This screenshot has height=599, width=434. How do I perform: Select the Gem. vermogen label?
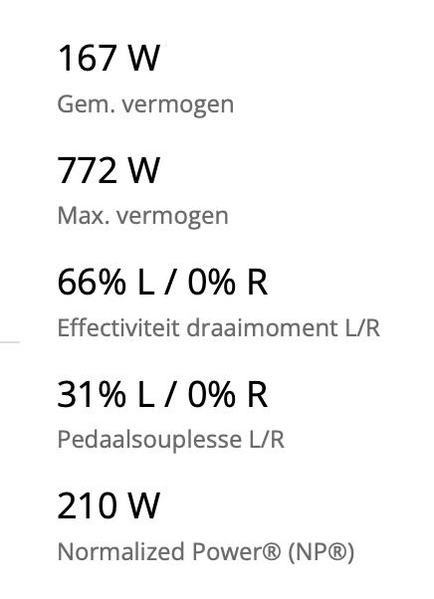click(x=145, y=104)
